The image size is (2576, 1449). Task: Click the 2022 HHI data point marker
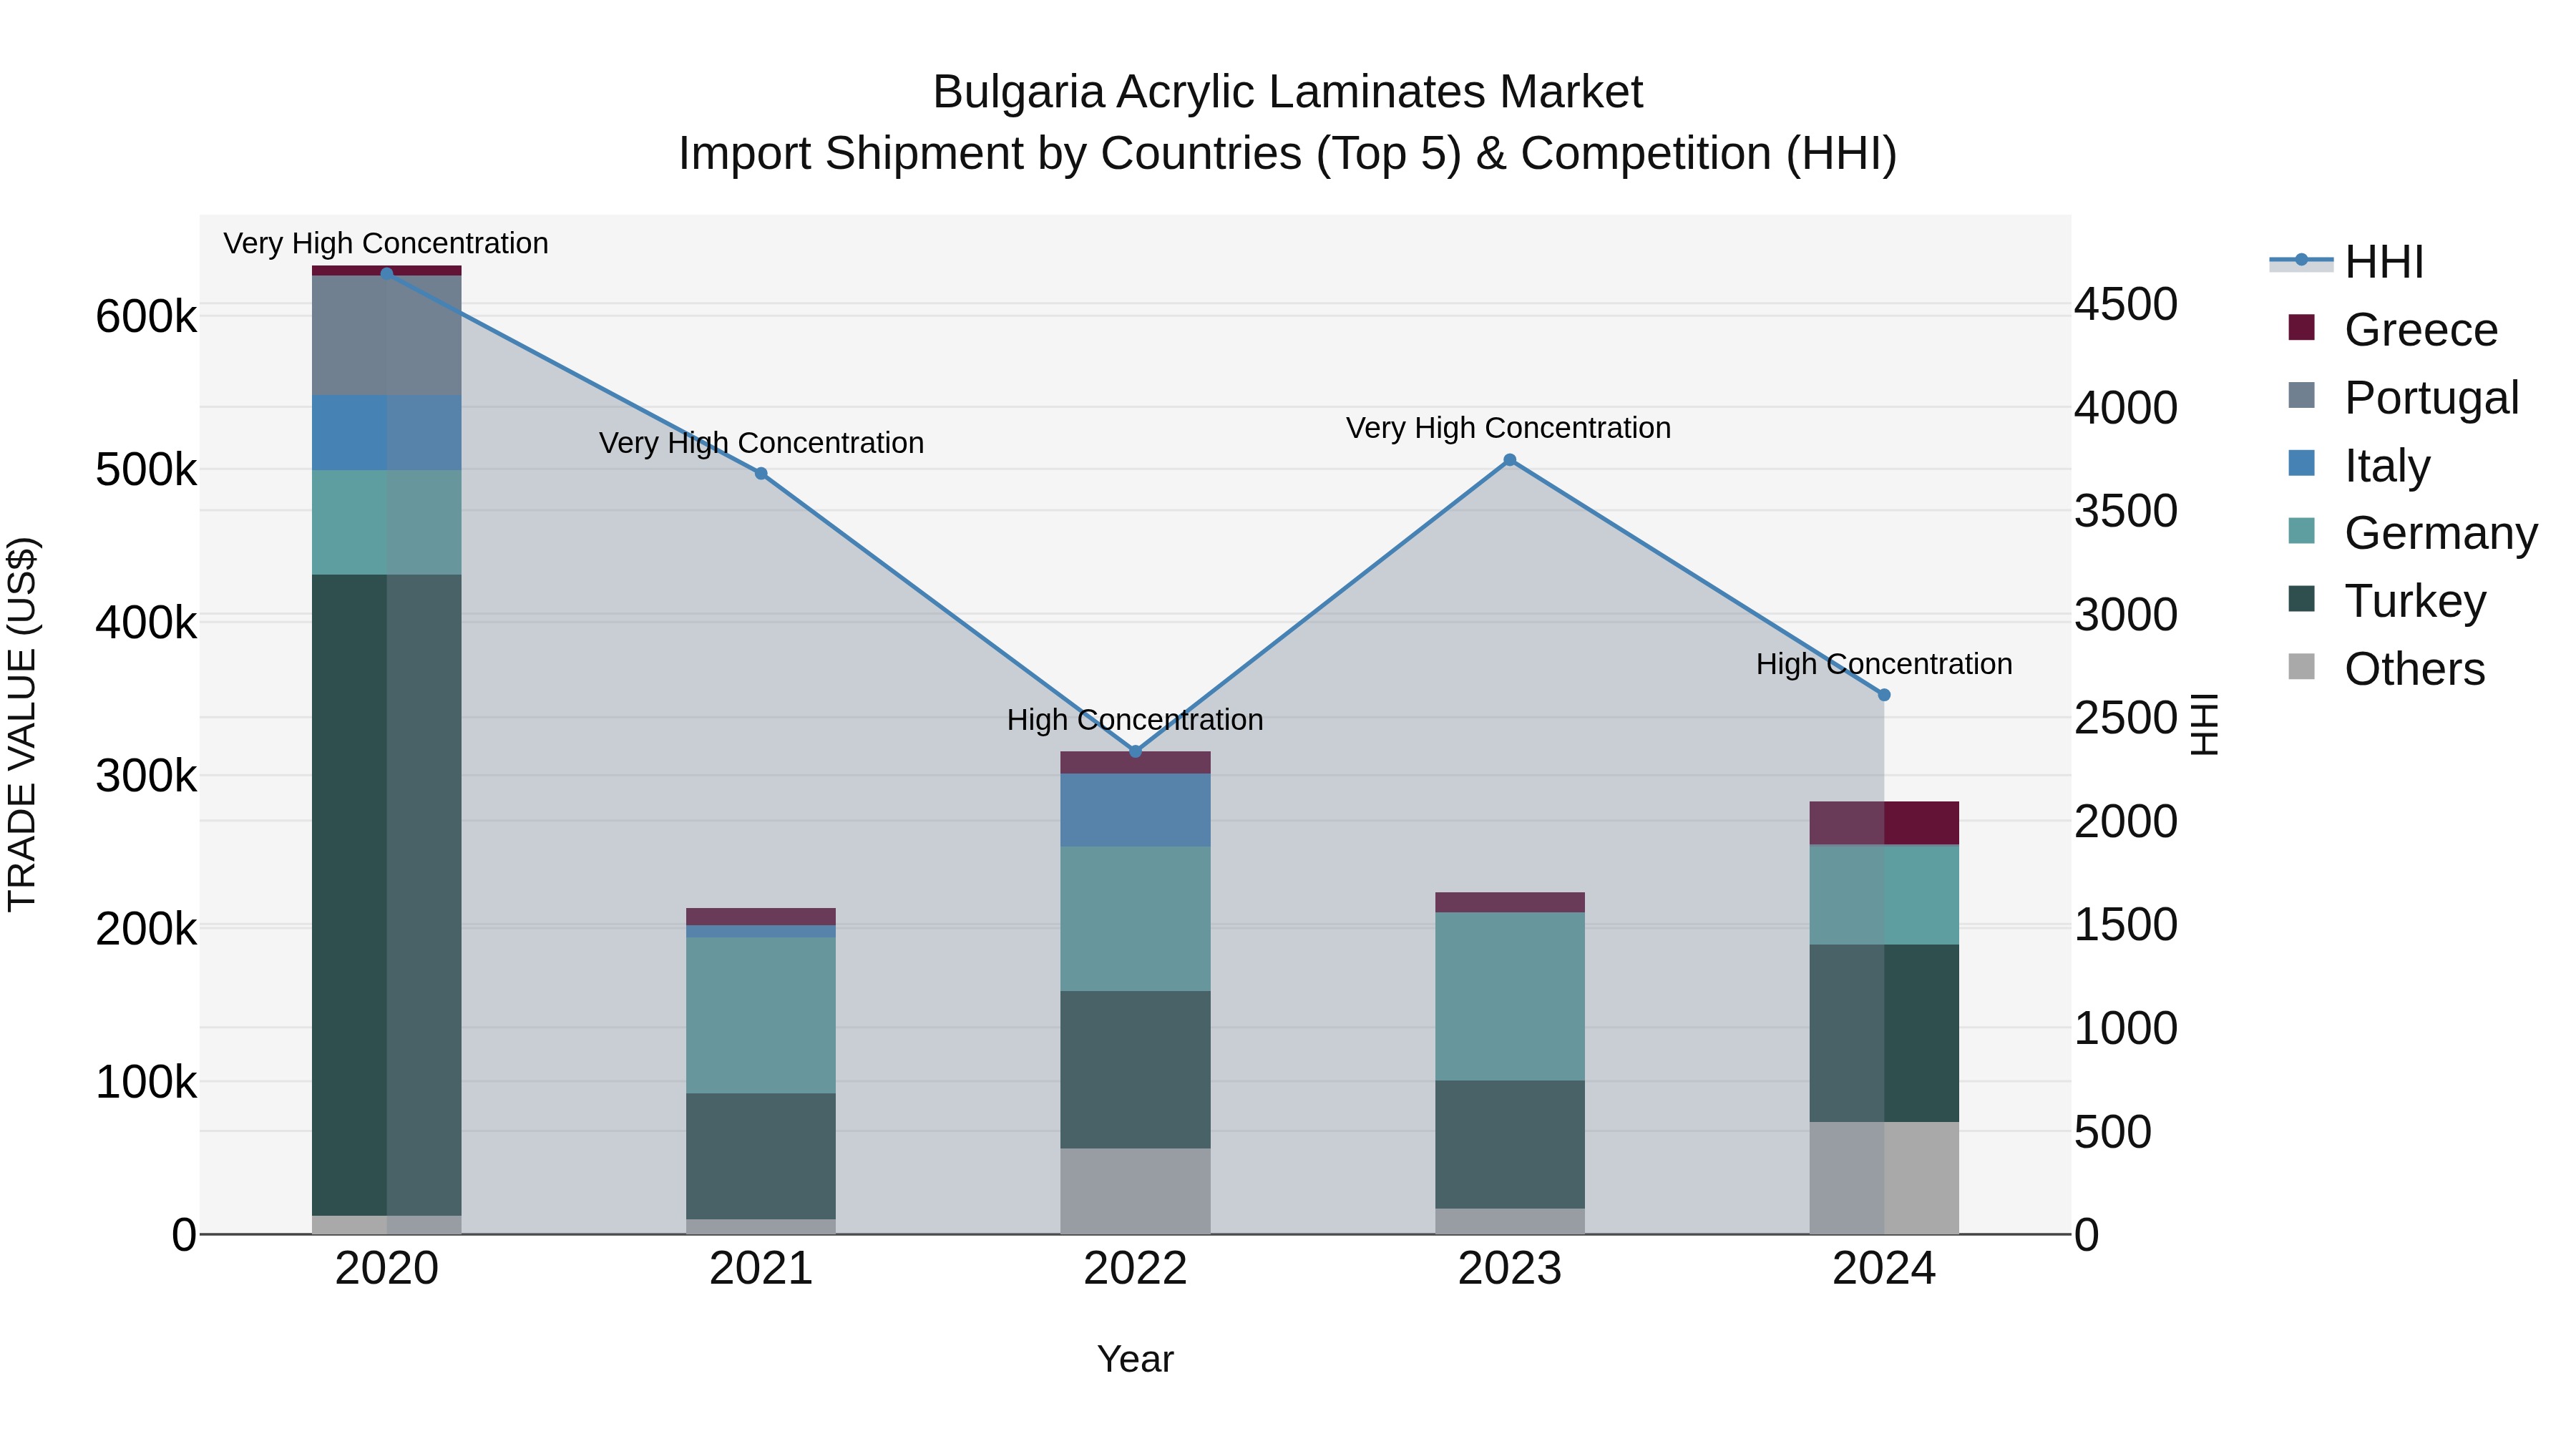1135,752
